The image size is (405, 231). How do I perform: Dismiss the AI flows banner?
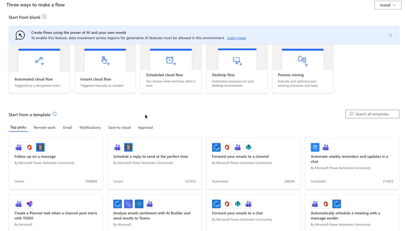390,35
